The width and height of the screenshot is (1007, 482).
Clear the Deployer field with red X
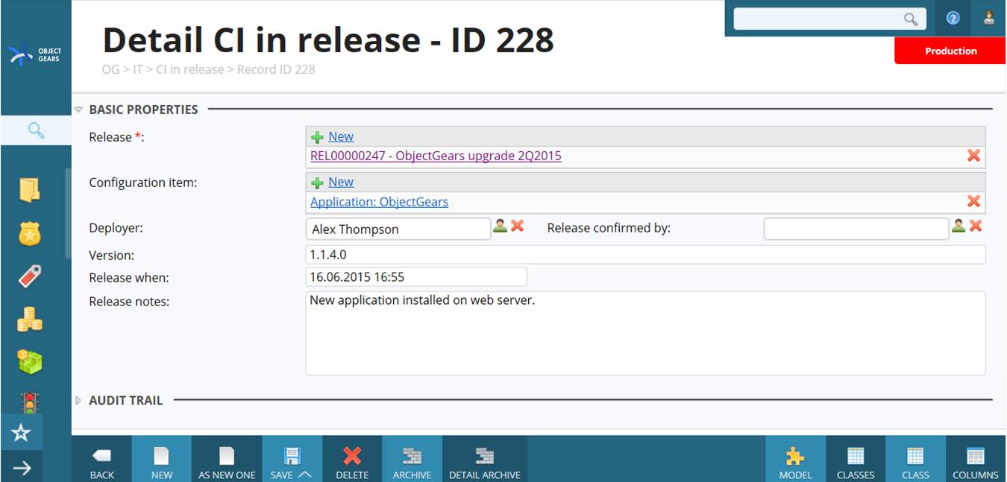[x=517, y=226]
